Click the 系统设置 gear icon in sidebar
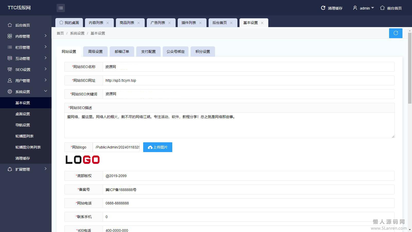The height and width of the screenshot is (232, 412). click(10, 92)
